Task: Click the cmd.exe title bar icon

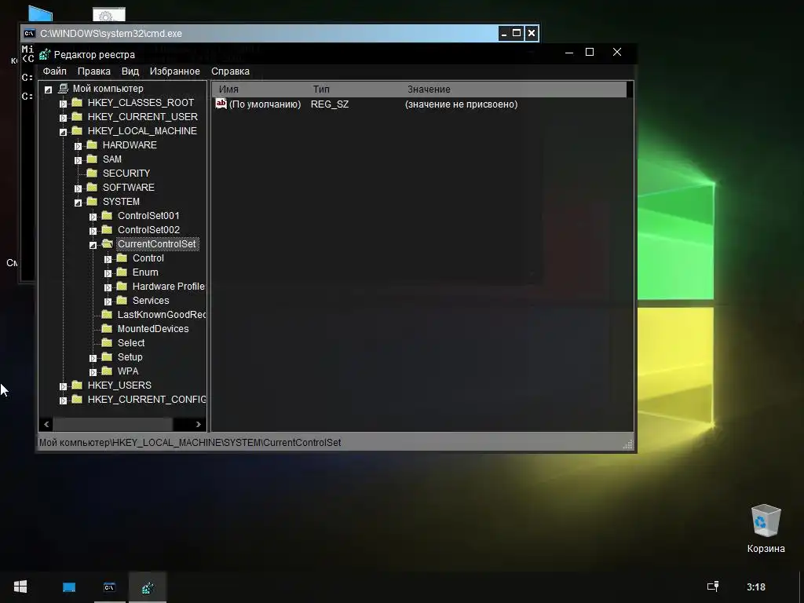Action: [x=30, y=33]
